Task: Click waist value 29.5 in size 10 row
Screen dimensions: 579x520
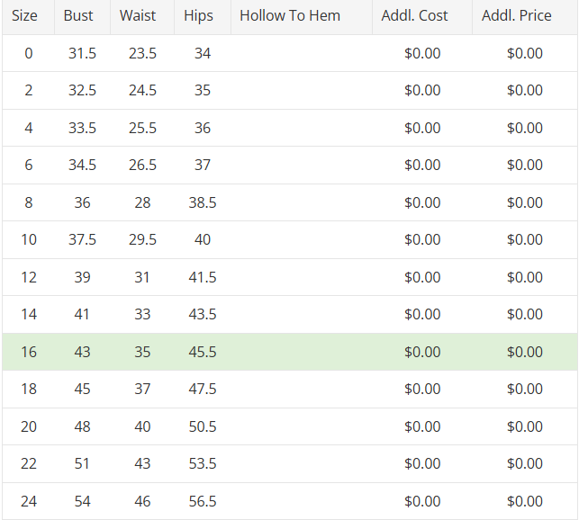Action: pyautogui.click(x=142, y=239)
